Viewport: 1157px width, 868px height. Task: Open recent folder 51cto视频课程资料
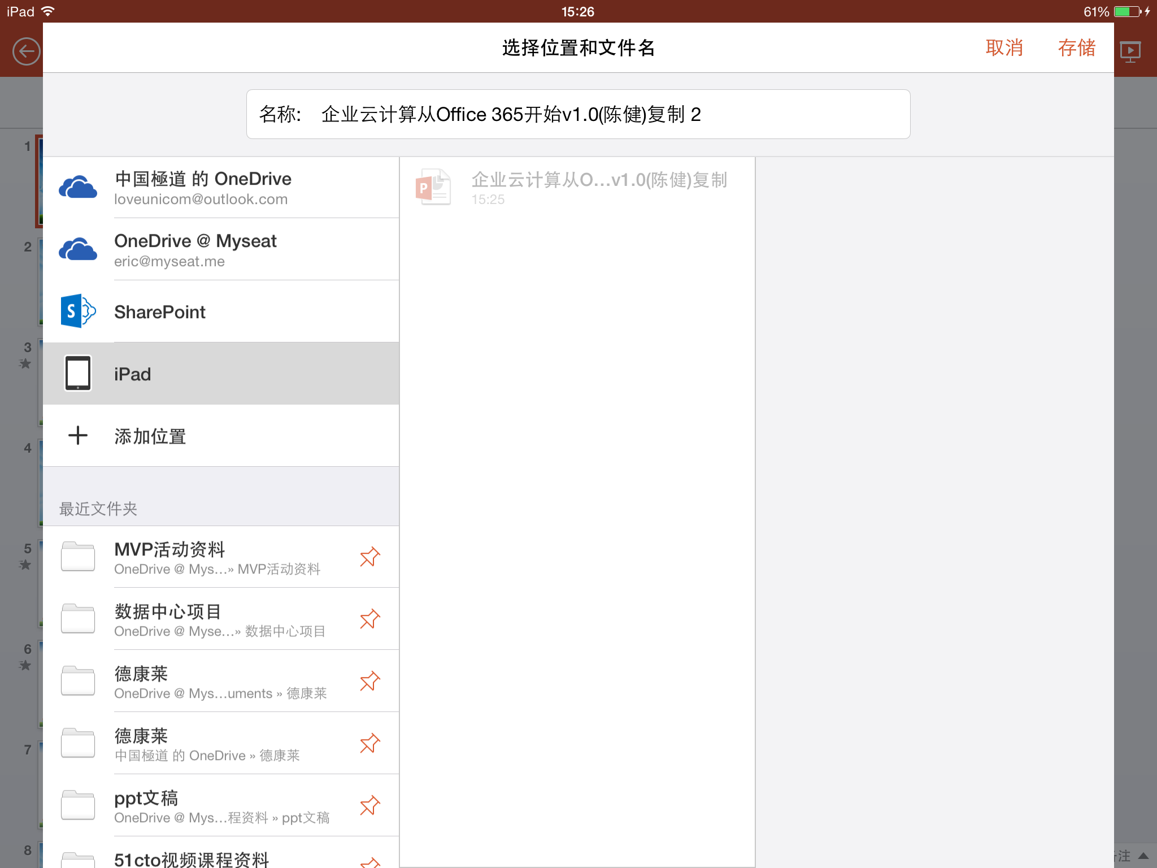[x=221, y=852]
